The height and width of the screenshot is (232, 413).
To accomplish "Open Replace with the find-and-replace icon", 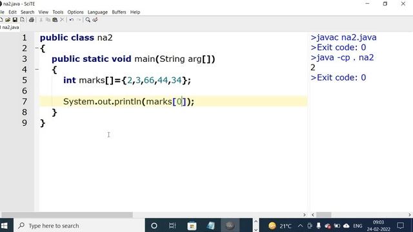I will (95, 20).
